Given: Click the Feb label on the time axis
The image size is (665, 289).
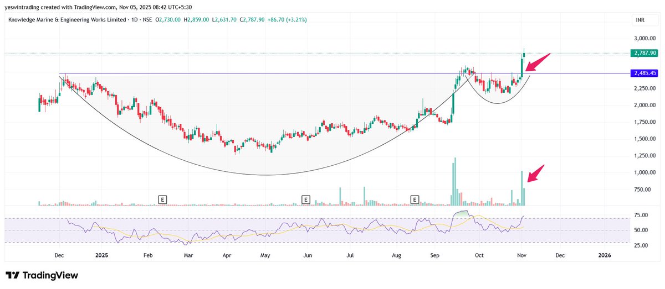Looking at the screenshot, I should coord(148,255).
